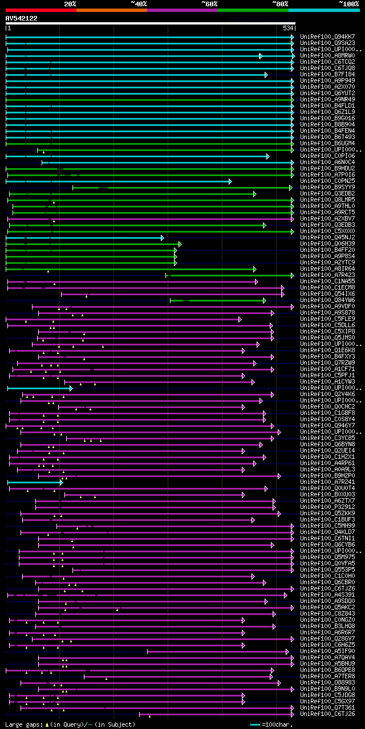Open hit UniRef100_B9HDU2

[x=328, y=168]
